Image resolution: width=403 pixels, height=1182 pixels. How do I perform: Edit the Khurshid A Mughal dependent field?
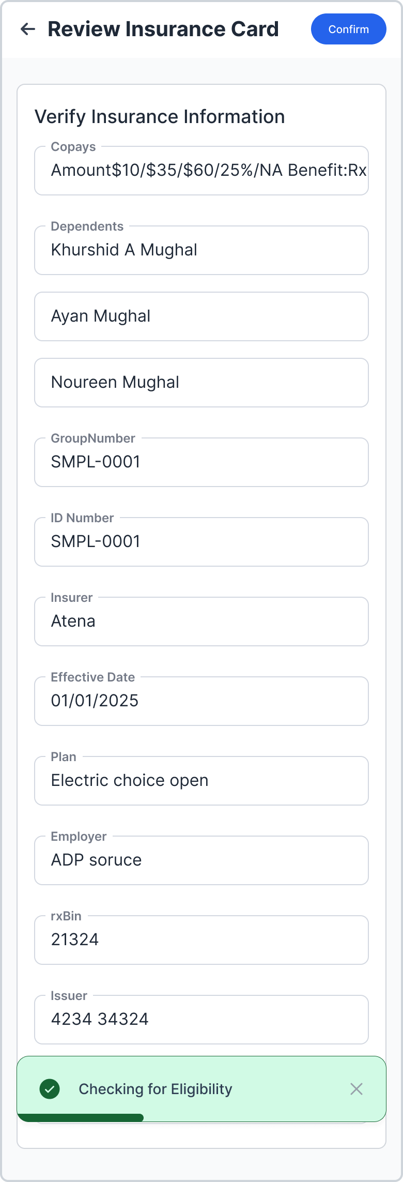[x=201, y=250]
